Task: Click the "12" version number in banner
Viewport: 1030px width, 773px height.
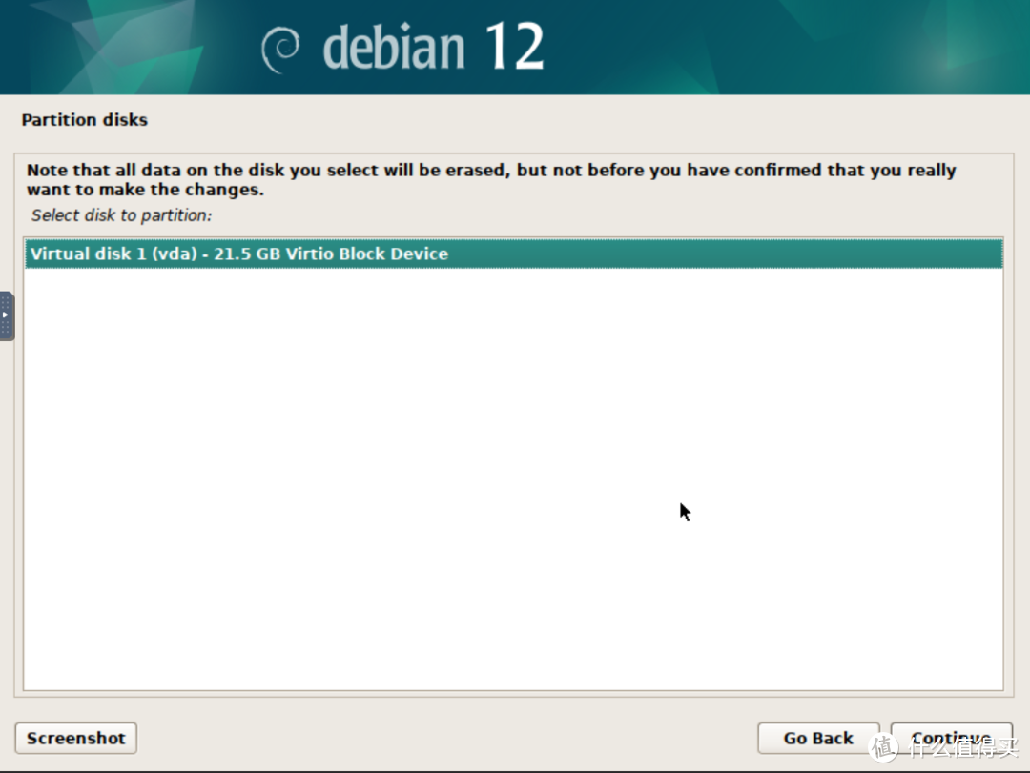Action: tap(515, 46)
